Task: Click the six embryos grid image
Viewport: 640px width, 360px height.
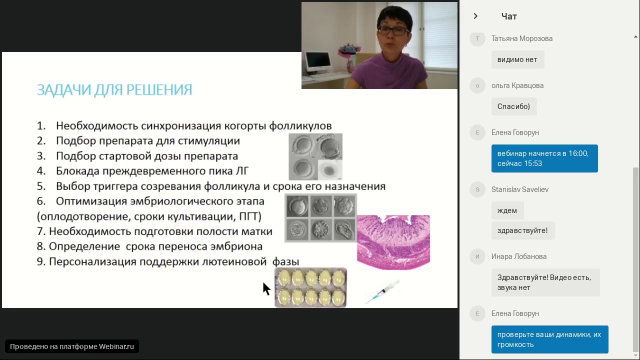Action: tap(320, 218)
